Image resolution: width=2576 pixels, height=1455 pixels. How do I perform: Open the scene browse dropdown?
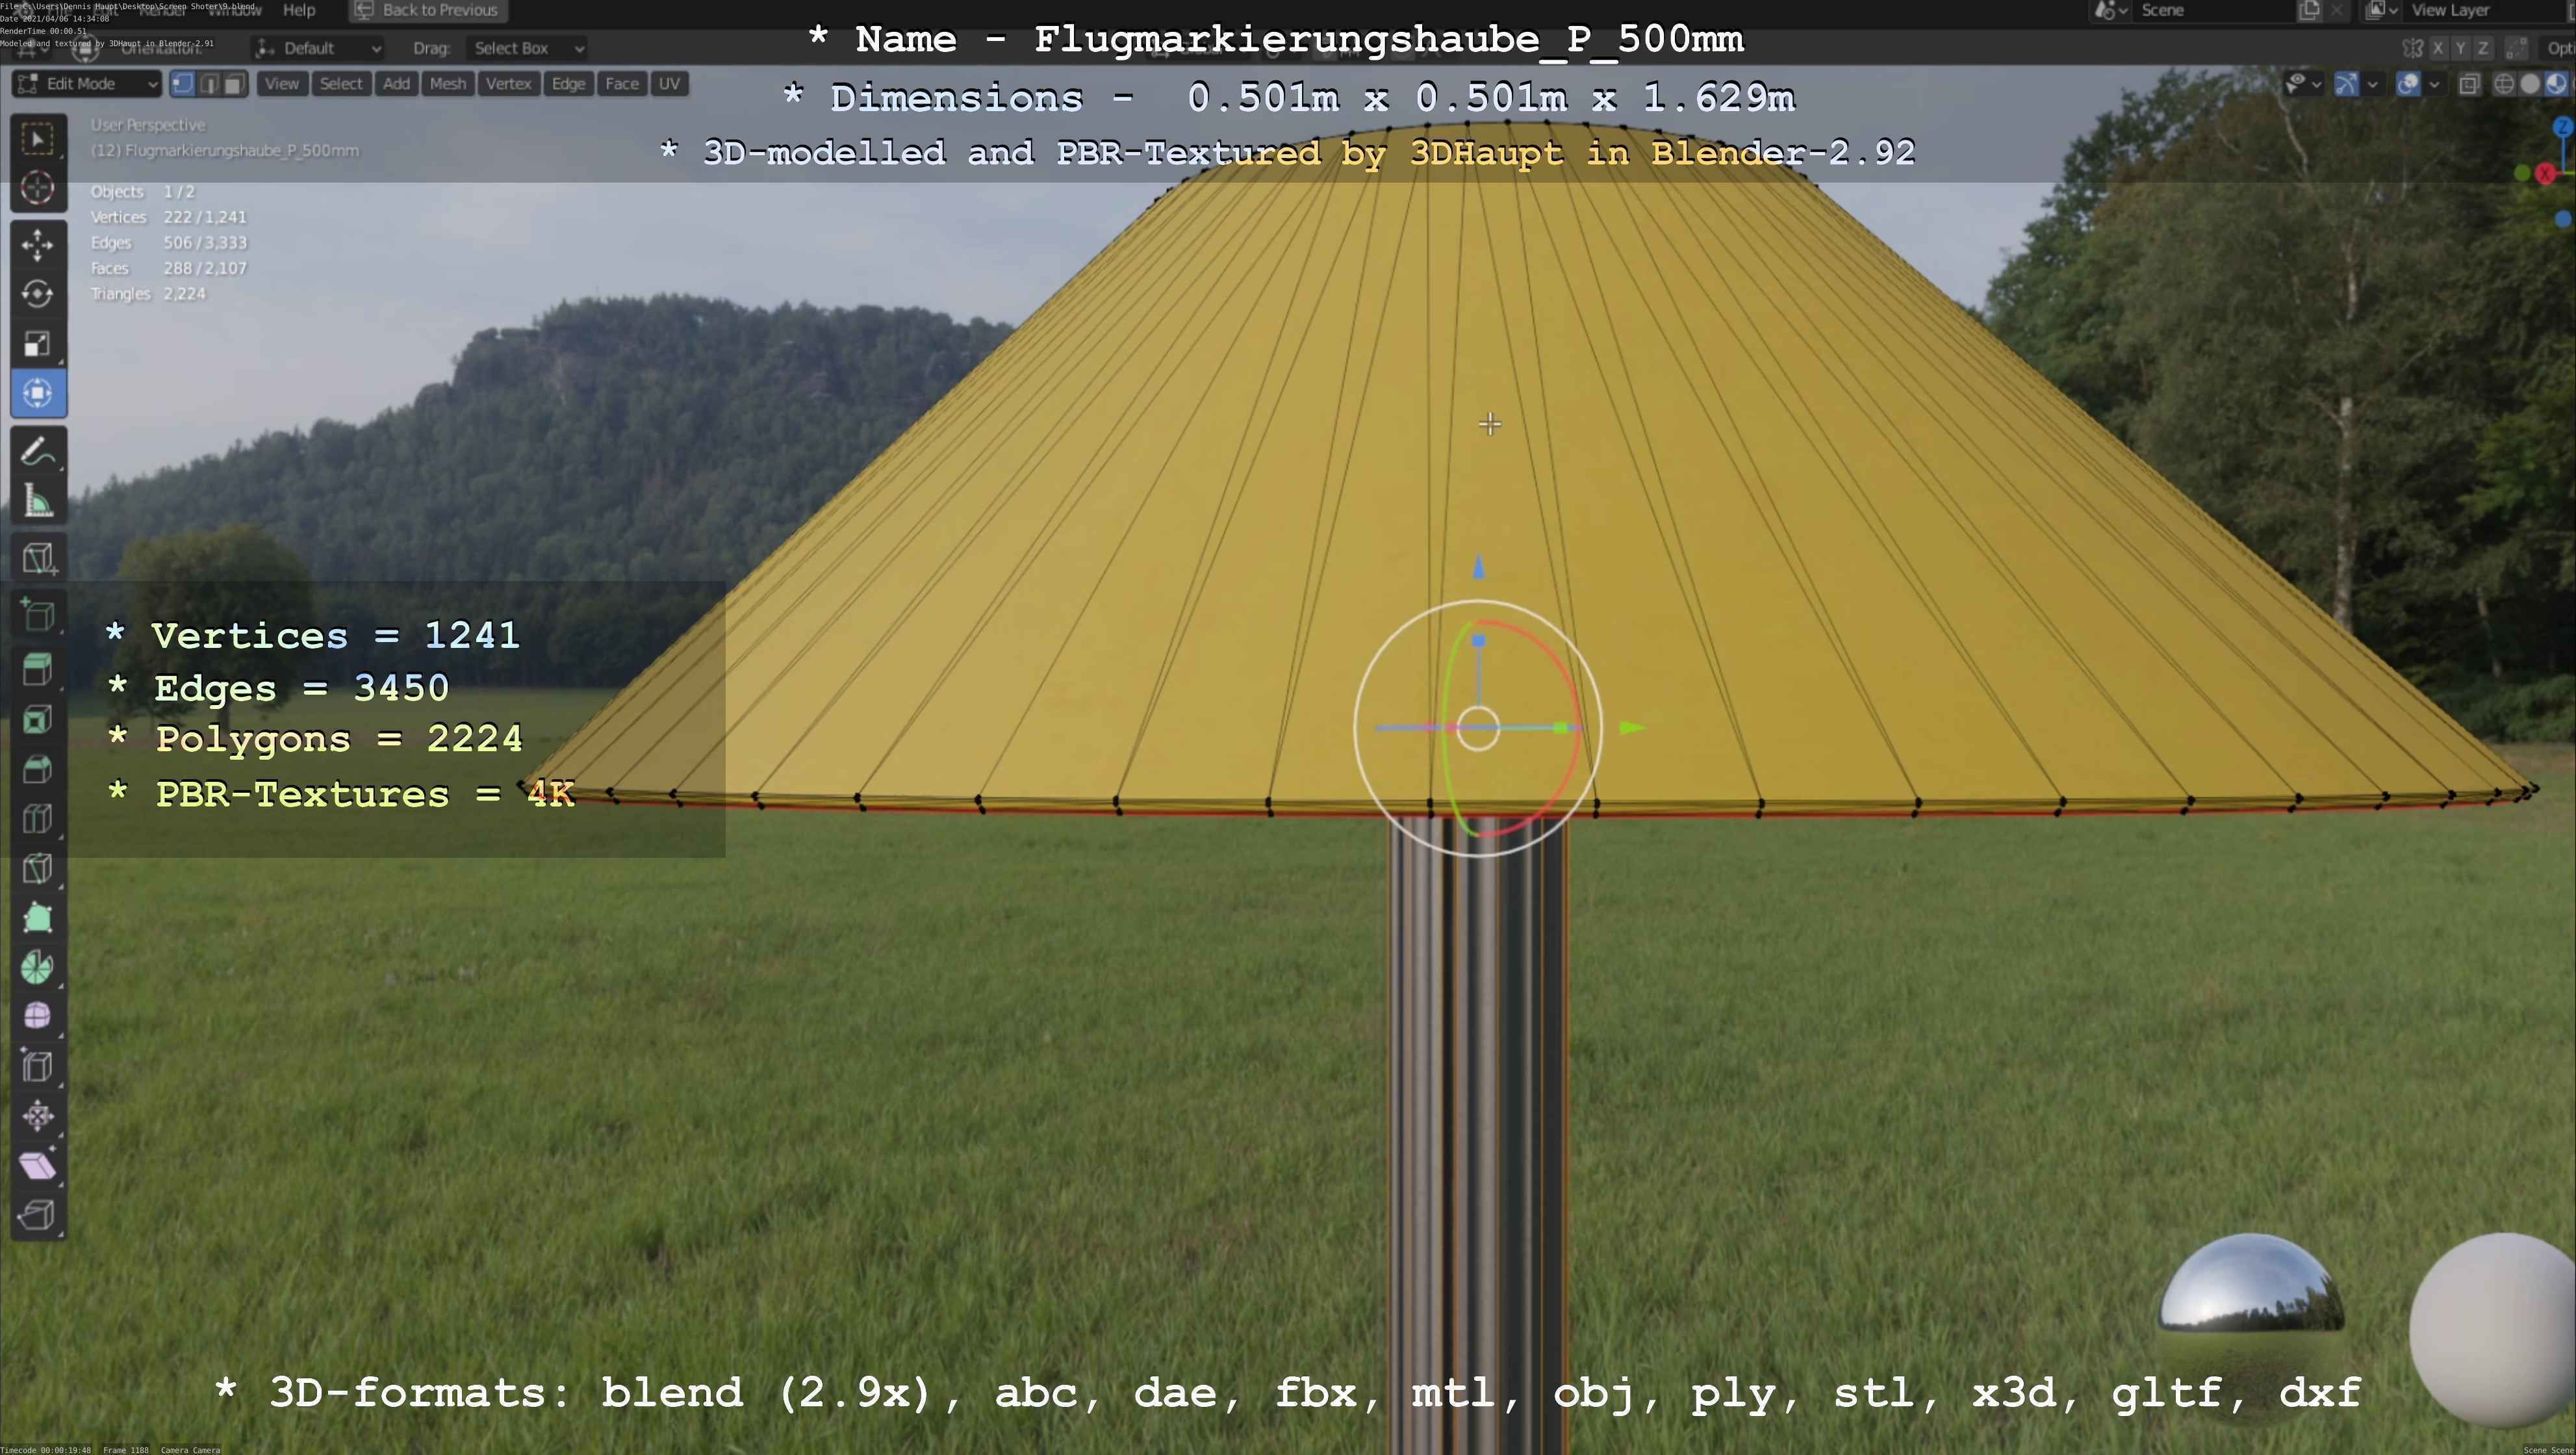pyautogui.click(x=2110, y=10)
